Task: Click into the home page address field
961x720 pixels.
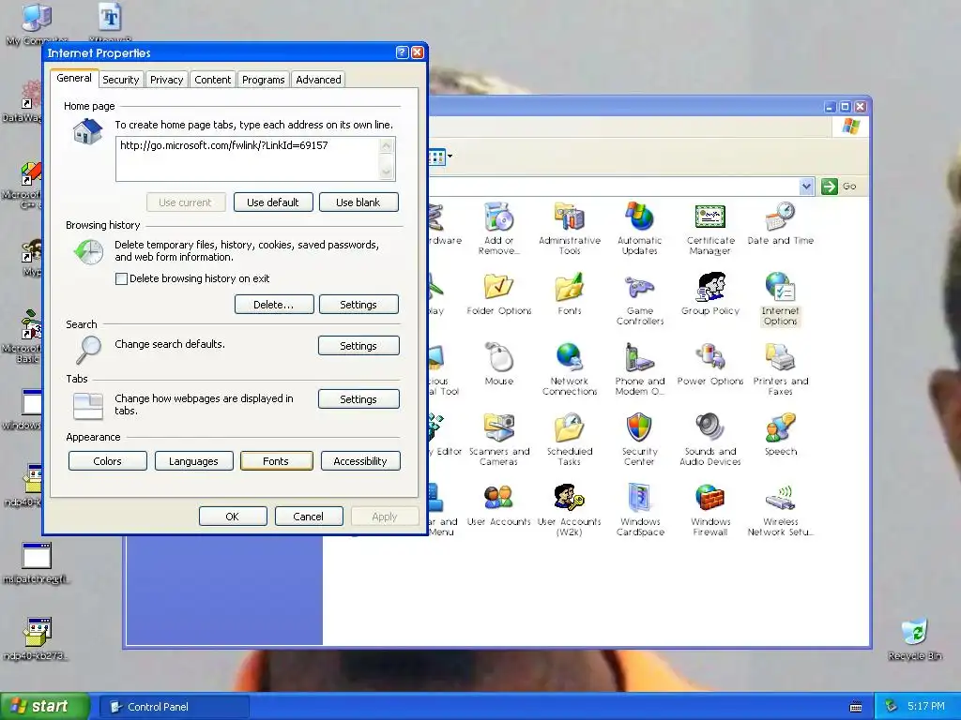Action: (x=248, y=158)
